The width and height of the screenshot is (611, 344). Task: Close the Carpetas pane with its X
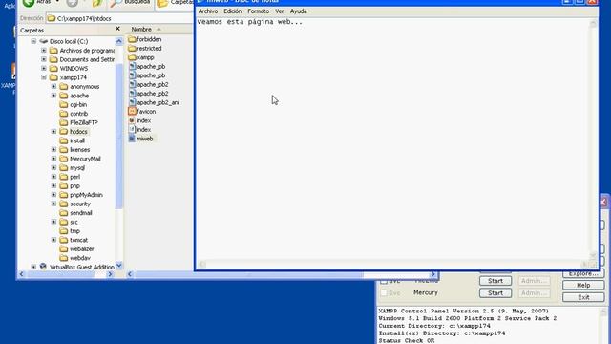tap(117, 29)
